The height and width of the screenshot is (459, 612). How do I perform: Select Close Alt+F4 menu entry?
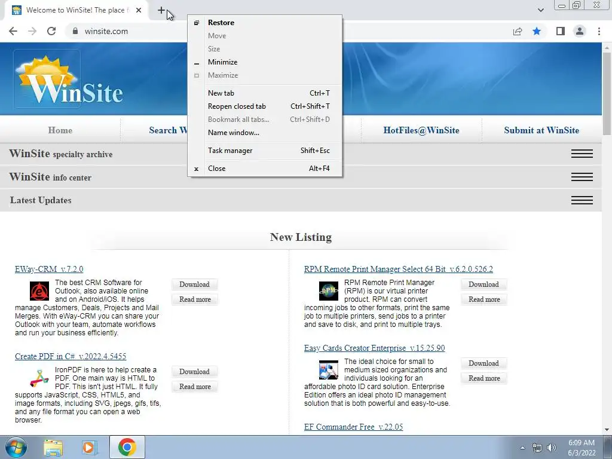tap(265, 169)
